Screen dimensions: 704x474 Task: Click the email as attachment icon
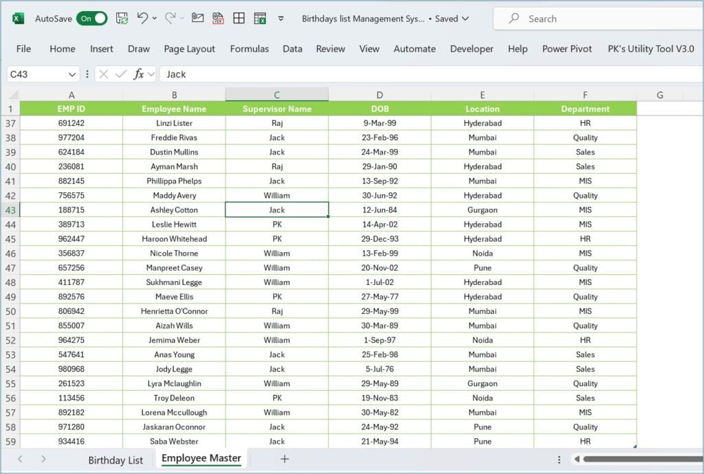point(199,19)
